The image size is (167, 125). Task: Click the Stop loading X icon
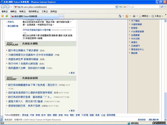(x=125, y=7)
